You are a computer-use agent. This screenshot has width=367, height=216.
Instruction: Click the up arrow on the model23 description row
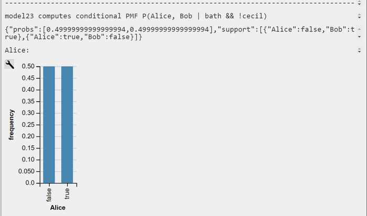[x=359, y=14]
